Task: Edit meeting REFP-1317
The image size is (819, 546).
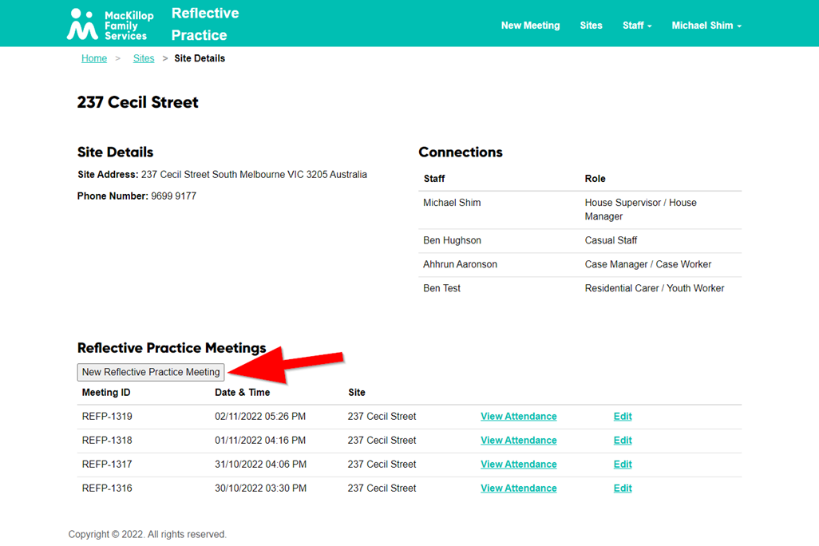Action: tap(623, 465)
